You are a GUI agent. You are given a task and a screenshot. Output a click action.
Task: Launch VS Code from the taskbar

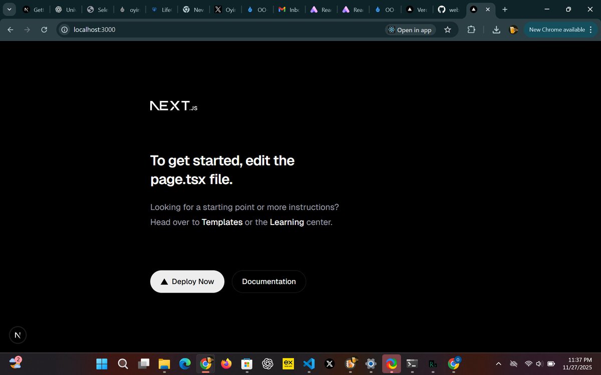309,363
